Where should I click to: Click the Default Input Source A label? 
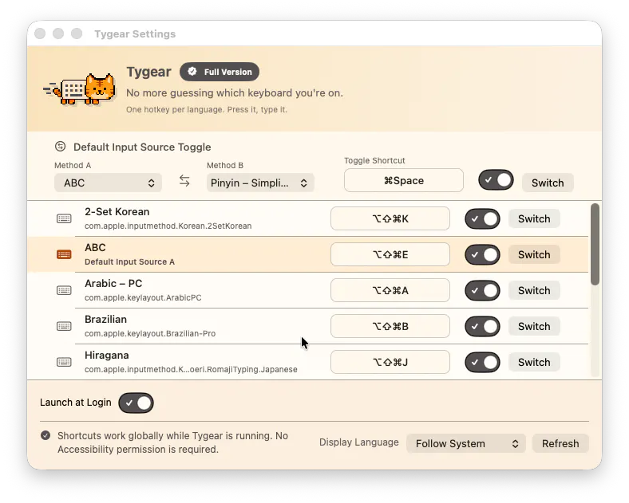point(129,262)
